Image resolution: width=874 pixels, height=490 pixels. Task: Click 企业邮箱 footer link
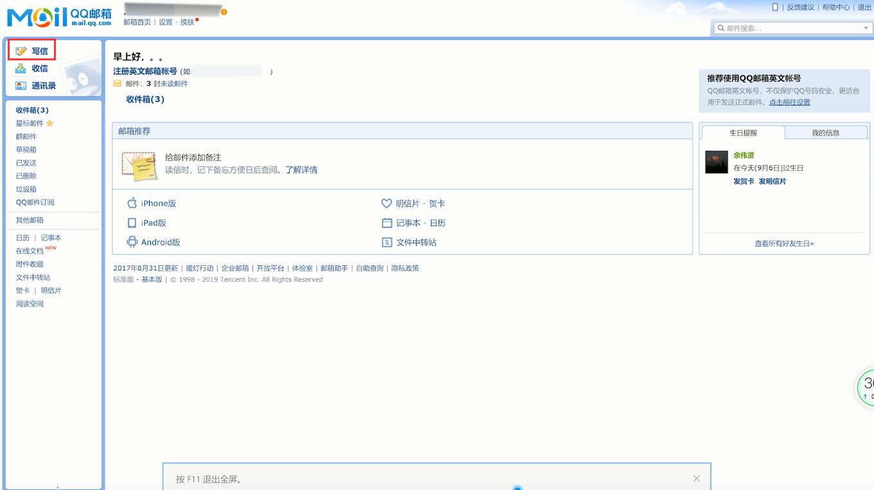click(235, 268)
